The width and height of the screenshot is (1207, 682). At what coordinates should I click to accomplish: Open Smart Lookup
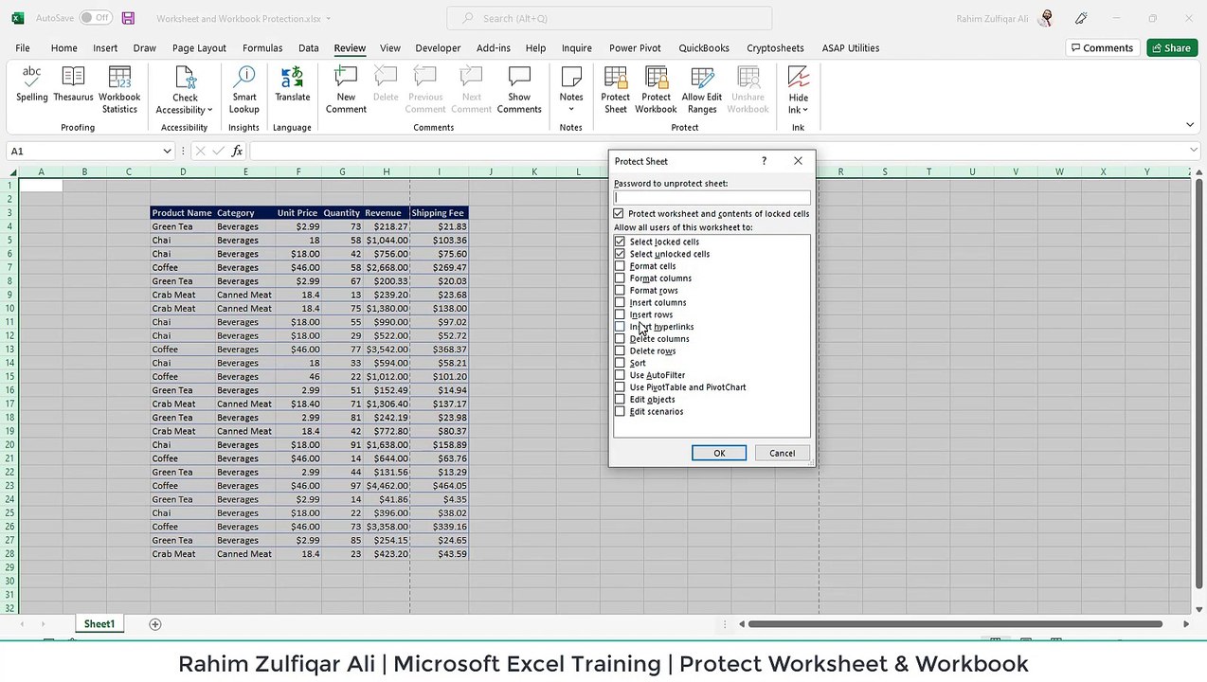click(244, 90)
